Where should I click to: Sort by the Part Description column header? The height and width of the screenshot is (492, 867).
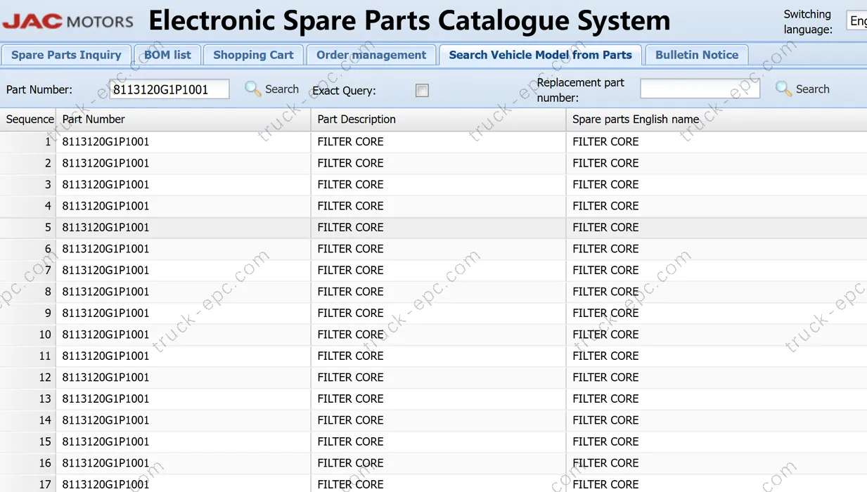coord(438,119)
